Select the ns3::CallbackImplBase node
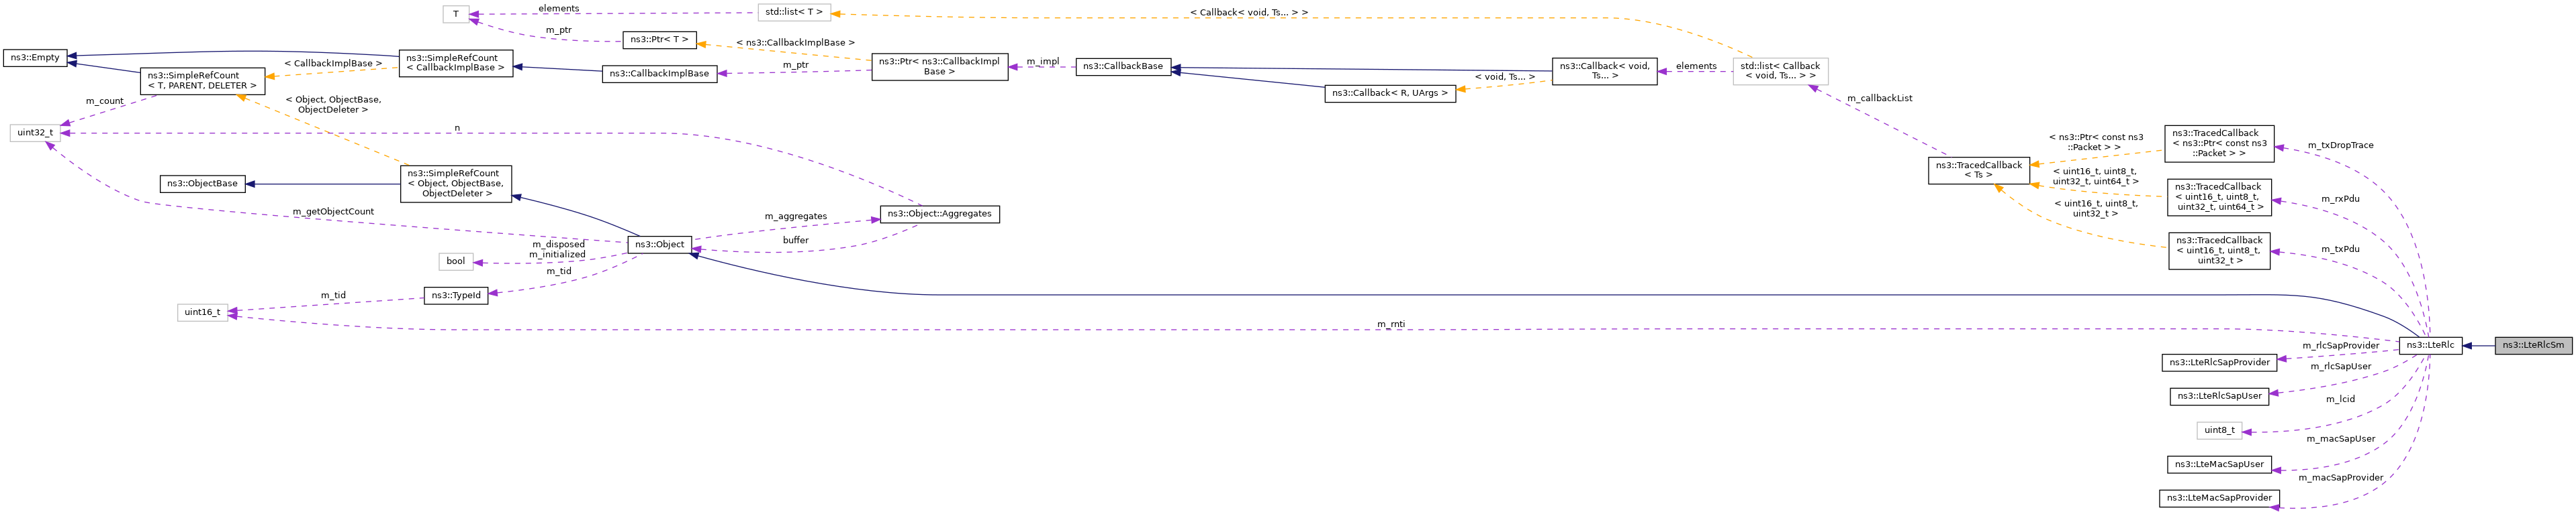 pos(659,74)
